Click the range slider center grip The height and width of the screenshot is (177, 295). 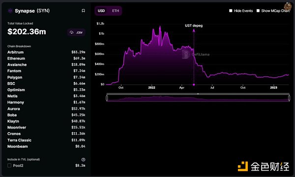[x=198, y=94]
